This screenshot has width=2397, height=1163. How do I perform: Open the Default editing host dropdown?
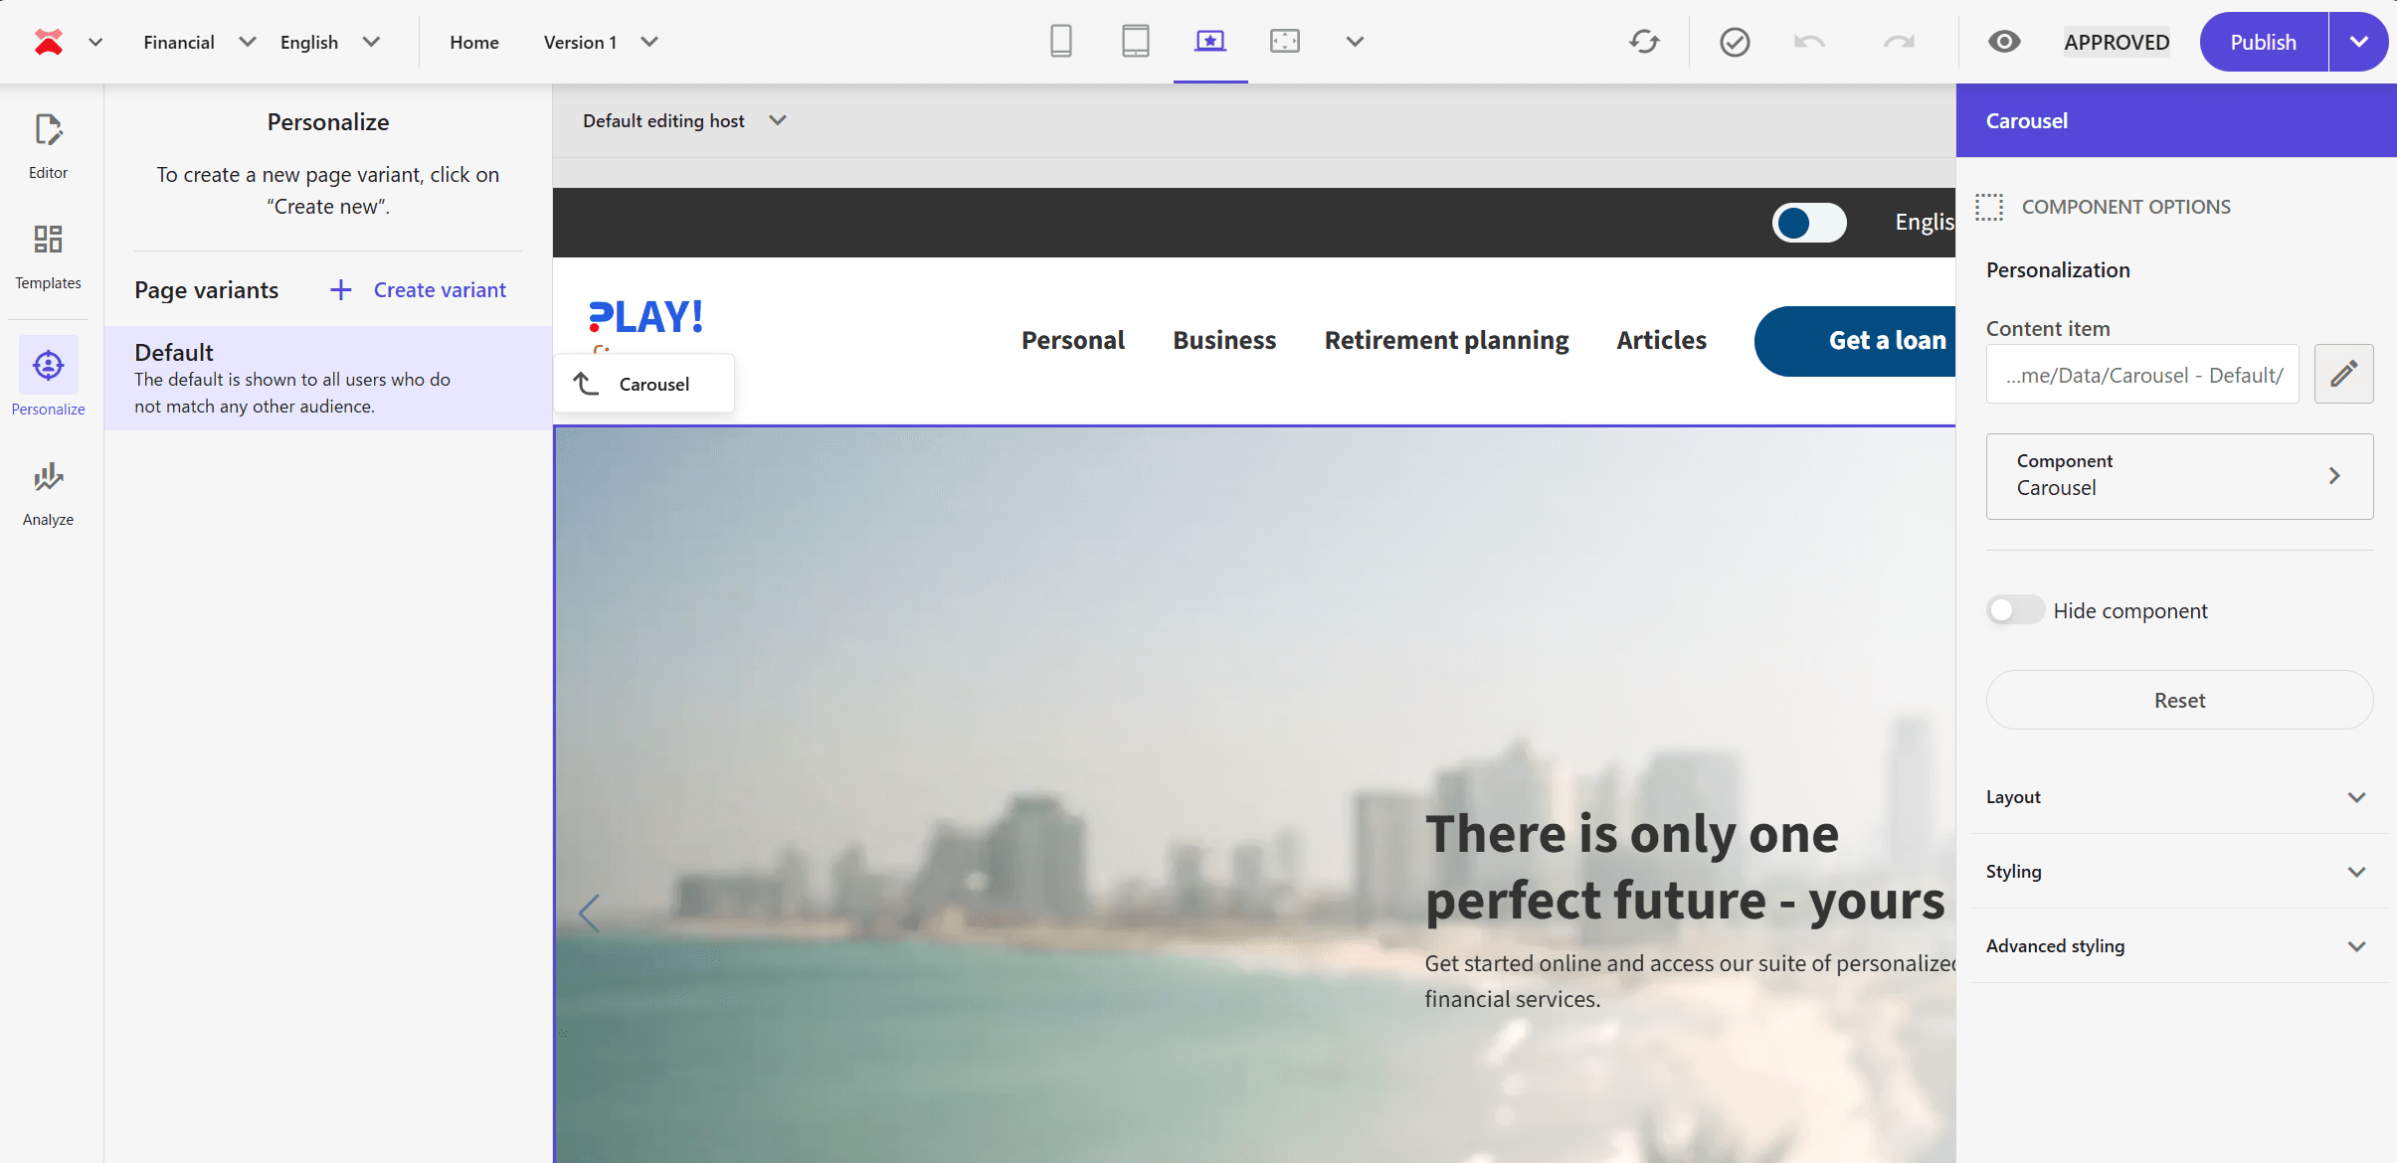pyautogui.click(x=684, y=120)
